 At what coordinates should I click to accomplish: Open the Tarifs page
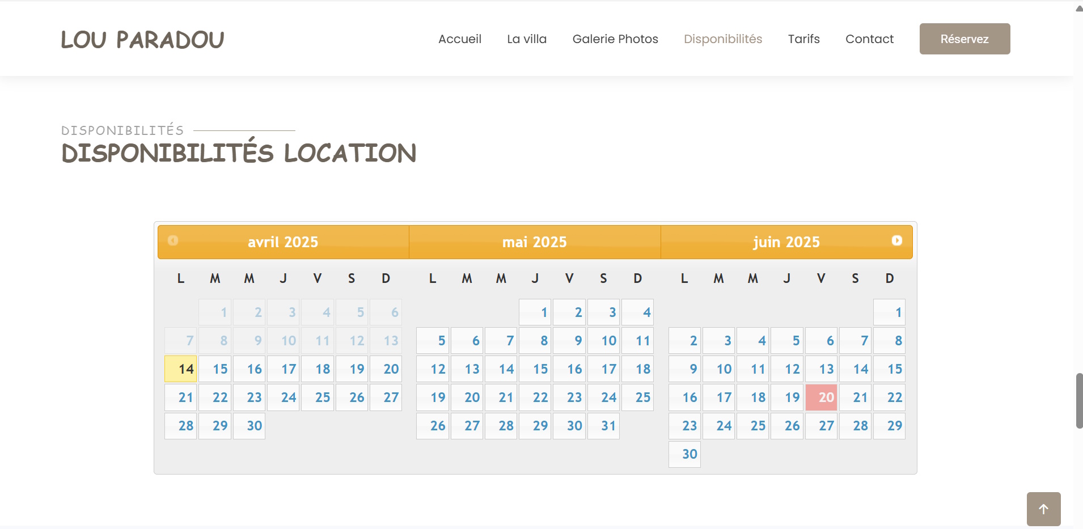803,39
